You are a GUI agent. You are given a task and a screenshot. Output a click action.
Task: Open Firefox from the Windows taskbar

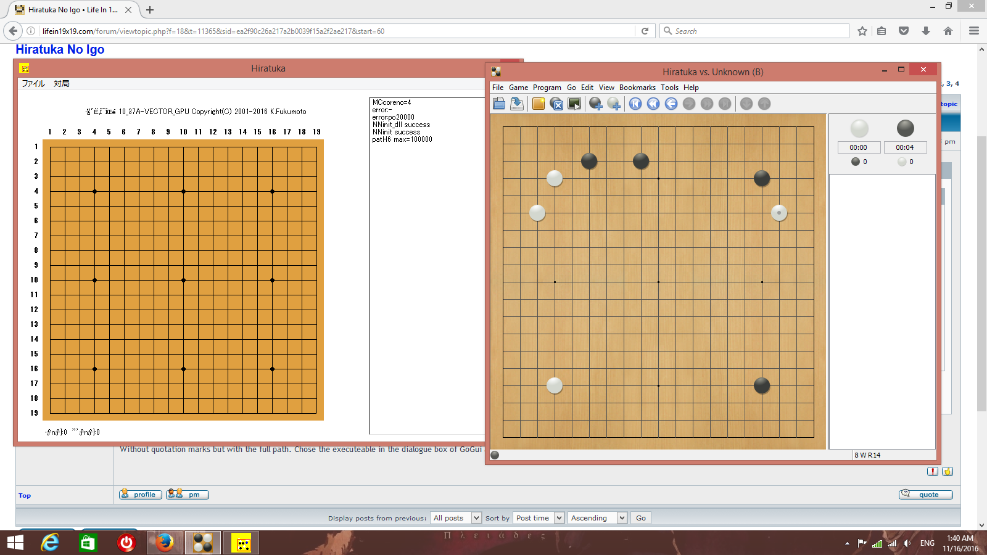pos(164,543)
